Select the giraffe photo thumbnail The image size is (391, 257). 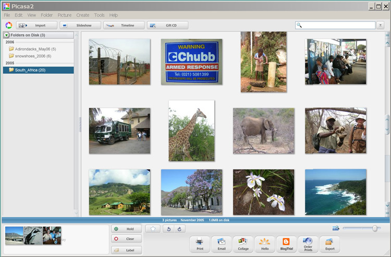click(191, 131)
